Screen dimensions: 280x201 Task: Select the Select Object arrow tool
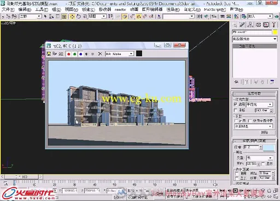click(x=45, y=16)
